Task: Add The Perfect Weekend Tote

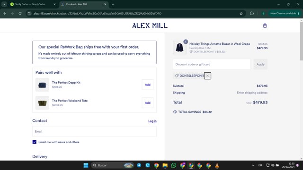Action: coord(147,103)
